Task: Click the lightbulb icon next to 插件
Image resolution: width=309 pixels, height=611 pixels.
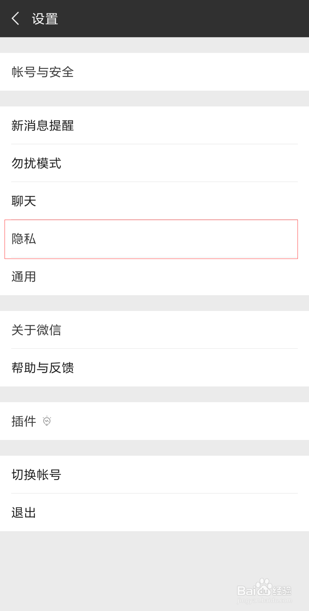Action: coord(47,421)
